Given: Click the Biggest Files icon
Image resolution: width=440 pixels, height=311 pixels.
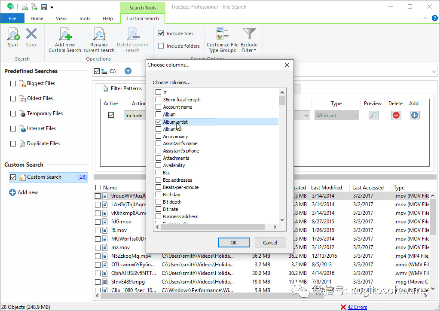Looking at the screenshot, I should click(22, 84).
